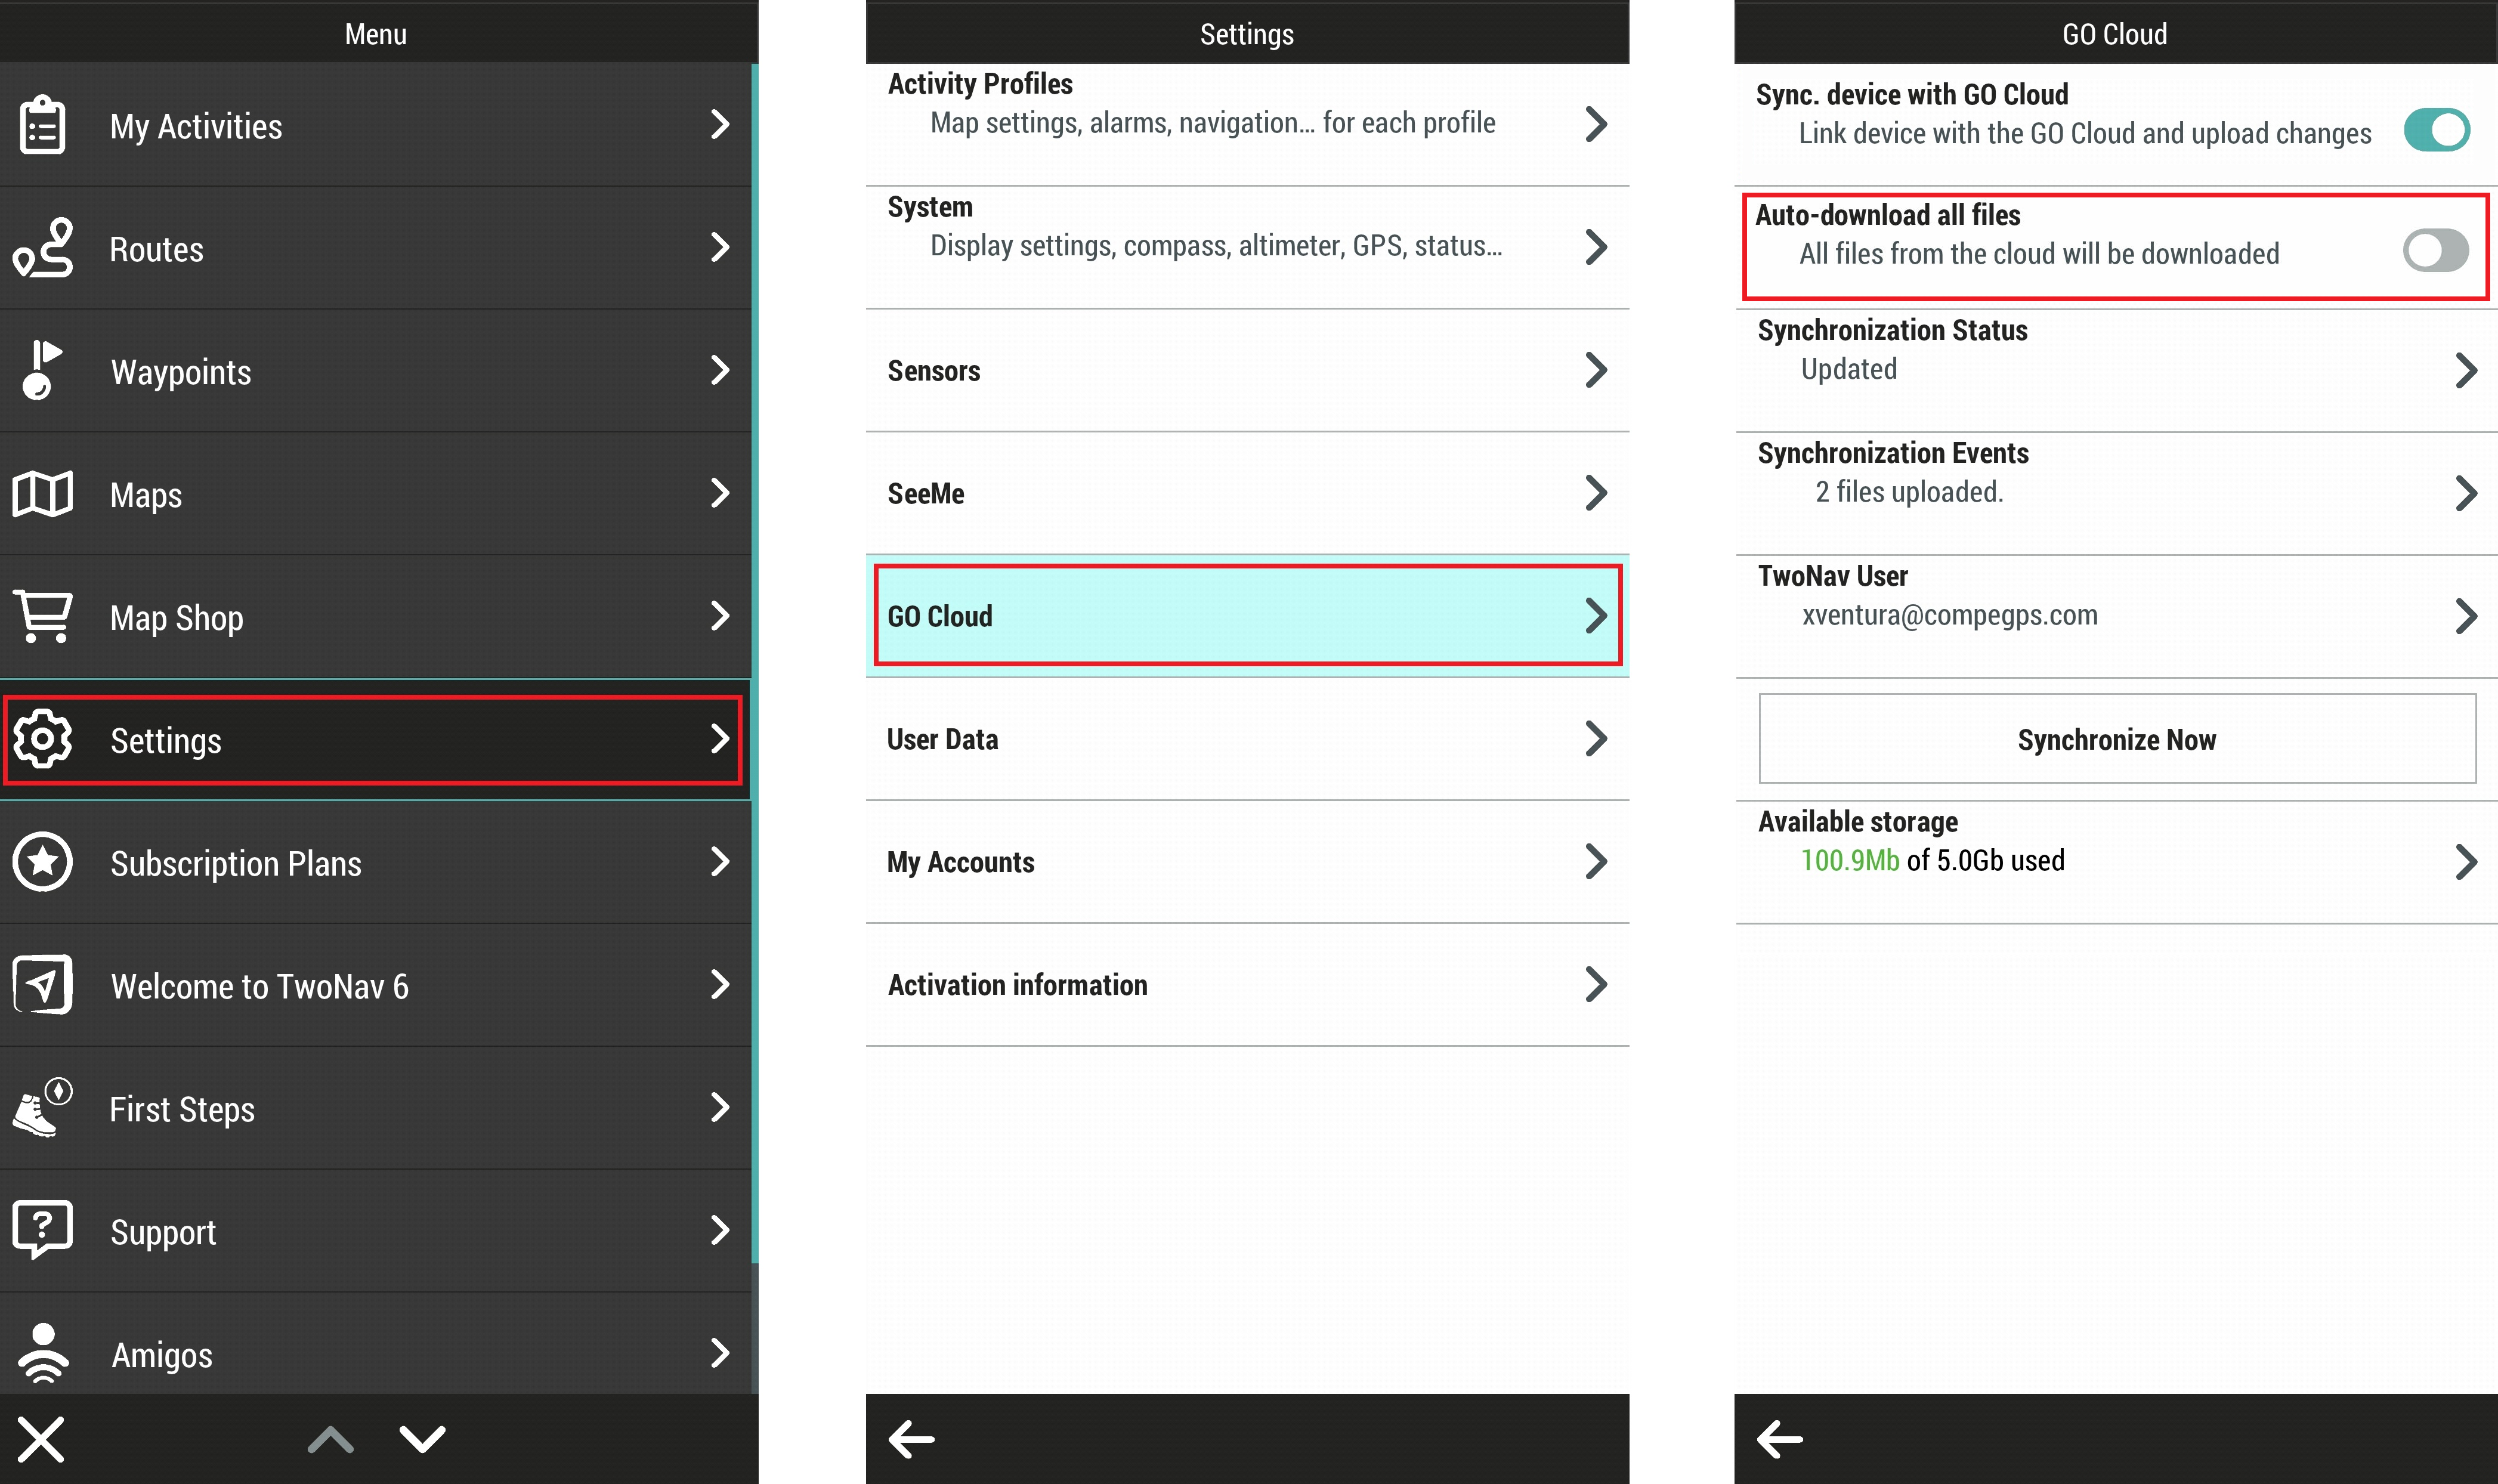Select First Steps in the menu
2498x1484 pixels.
pos(376,1109)
